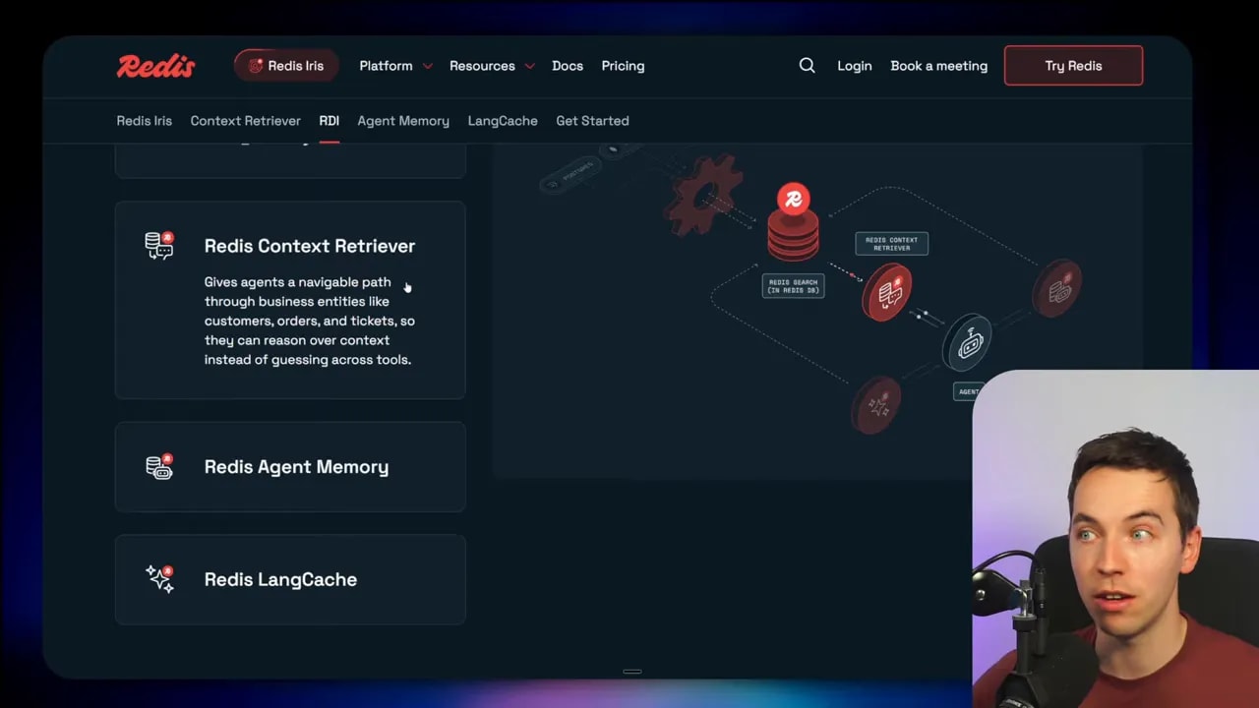Image resolution: width=1259 pixels, height=708 pixels.
Task: Click the presenter webcam overlay
Action: (x=1115, y=539)
